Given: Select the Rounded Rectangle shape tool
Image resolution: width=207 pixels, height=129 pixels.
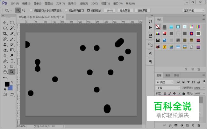Looking at the screenshot, I should tap(12, 66).
